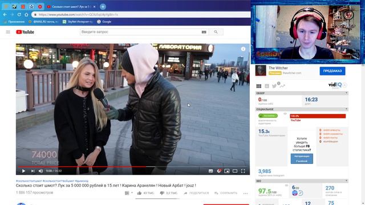Open the Приложения apps bookmark

[x=14, y=22]
